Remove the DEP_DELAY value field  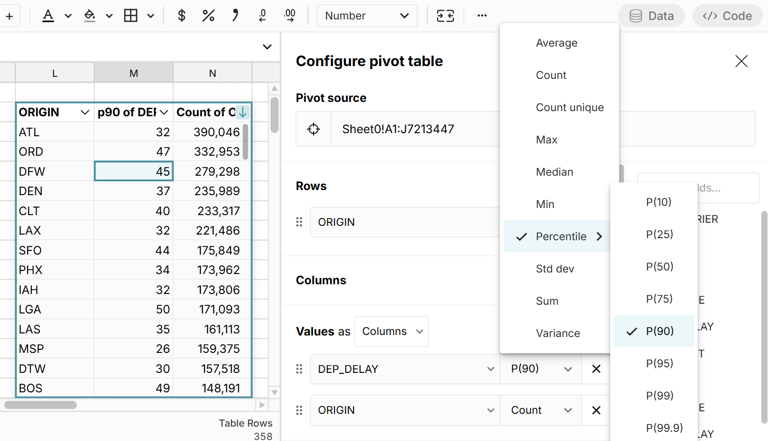coord(596,369)
